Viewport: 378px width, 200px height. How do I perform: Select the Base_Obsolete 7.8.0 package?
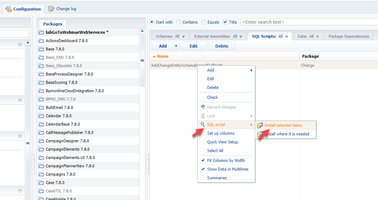pos(88,66)
